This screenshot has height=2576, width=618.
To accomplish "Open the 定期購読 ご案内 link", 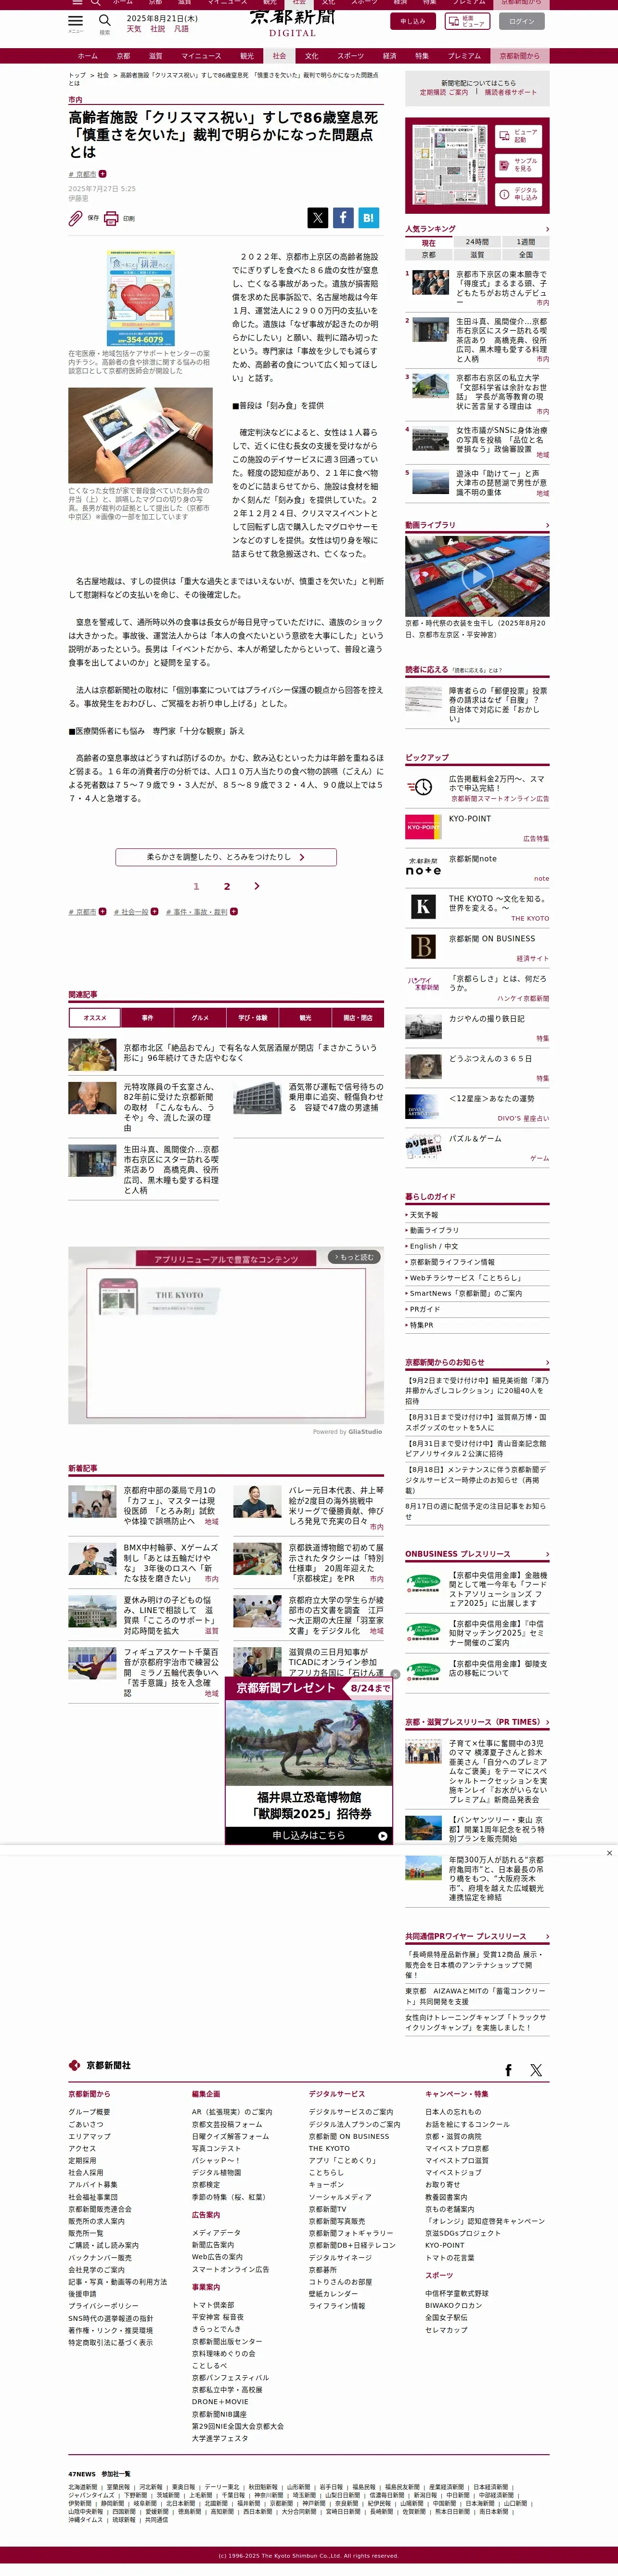I will pos(443,92).
